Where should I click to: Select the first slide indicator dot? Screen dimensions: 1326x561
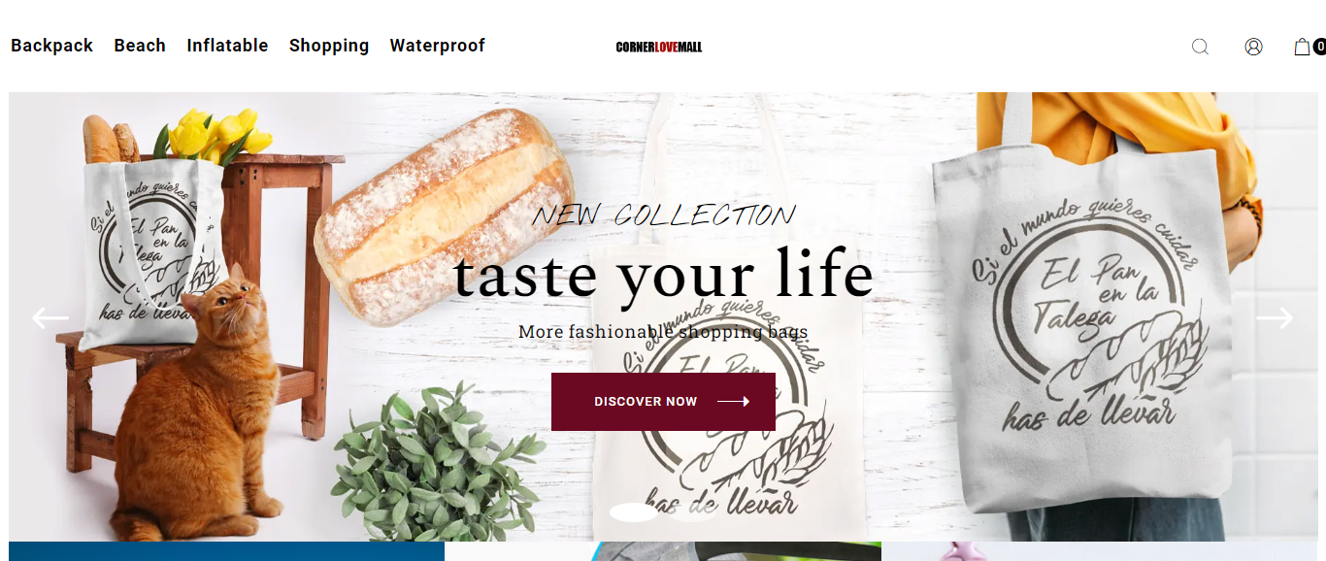click(634, 511)
